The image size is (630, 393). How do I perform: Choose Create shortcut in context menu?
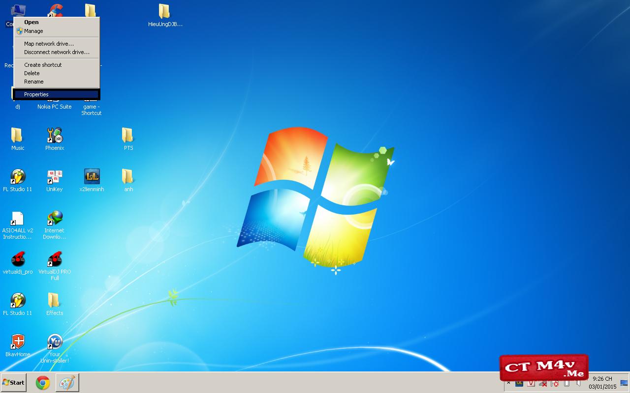(43, 65)
